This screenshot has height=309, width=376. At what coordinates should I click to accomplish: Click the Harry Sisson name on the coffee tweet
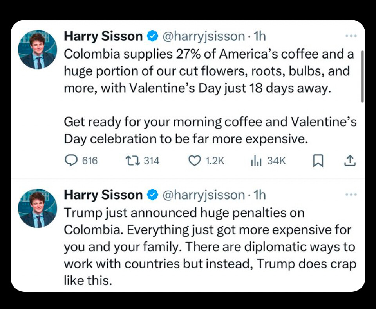103,36
